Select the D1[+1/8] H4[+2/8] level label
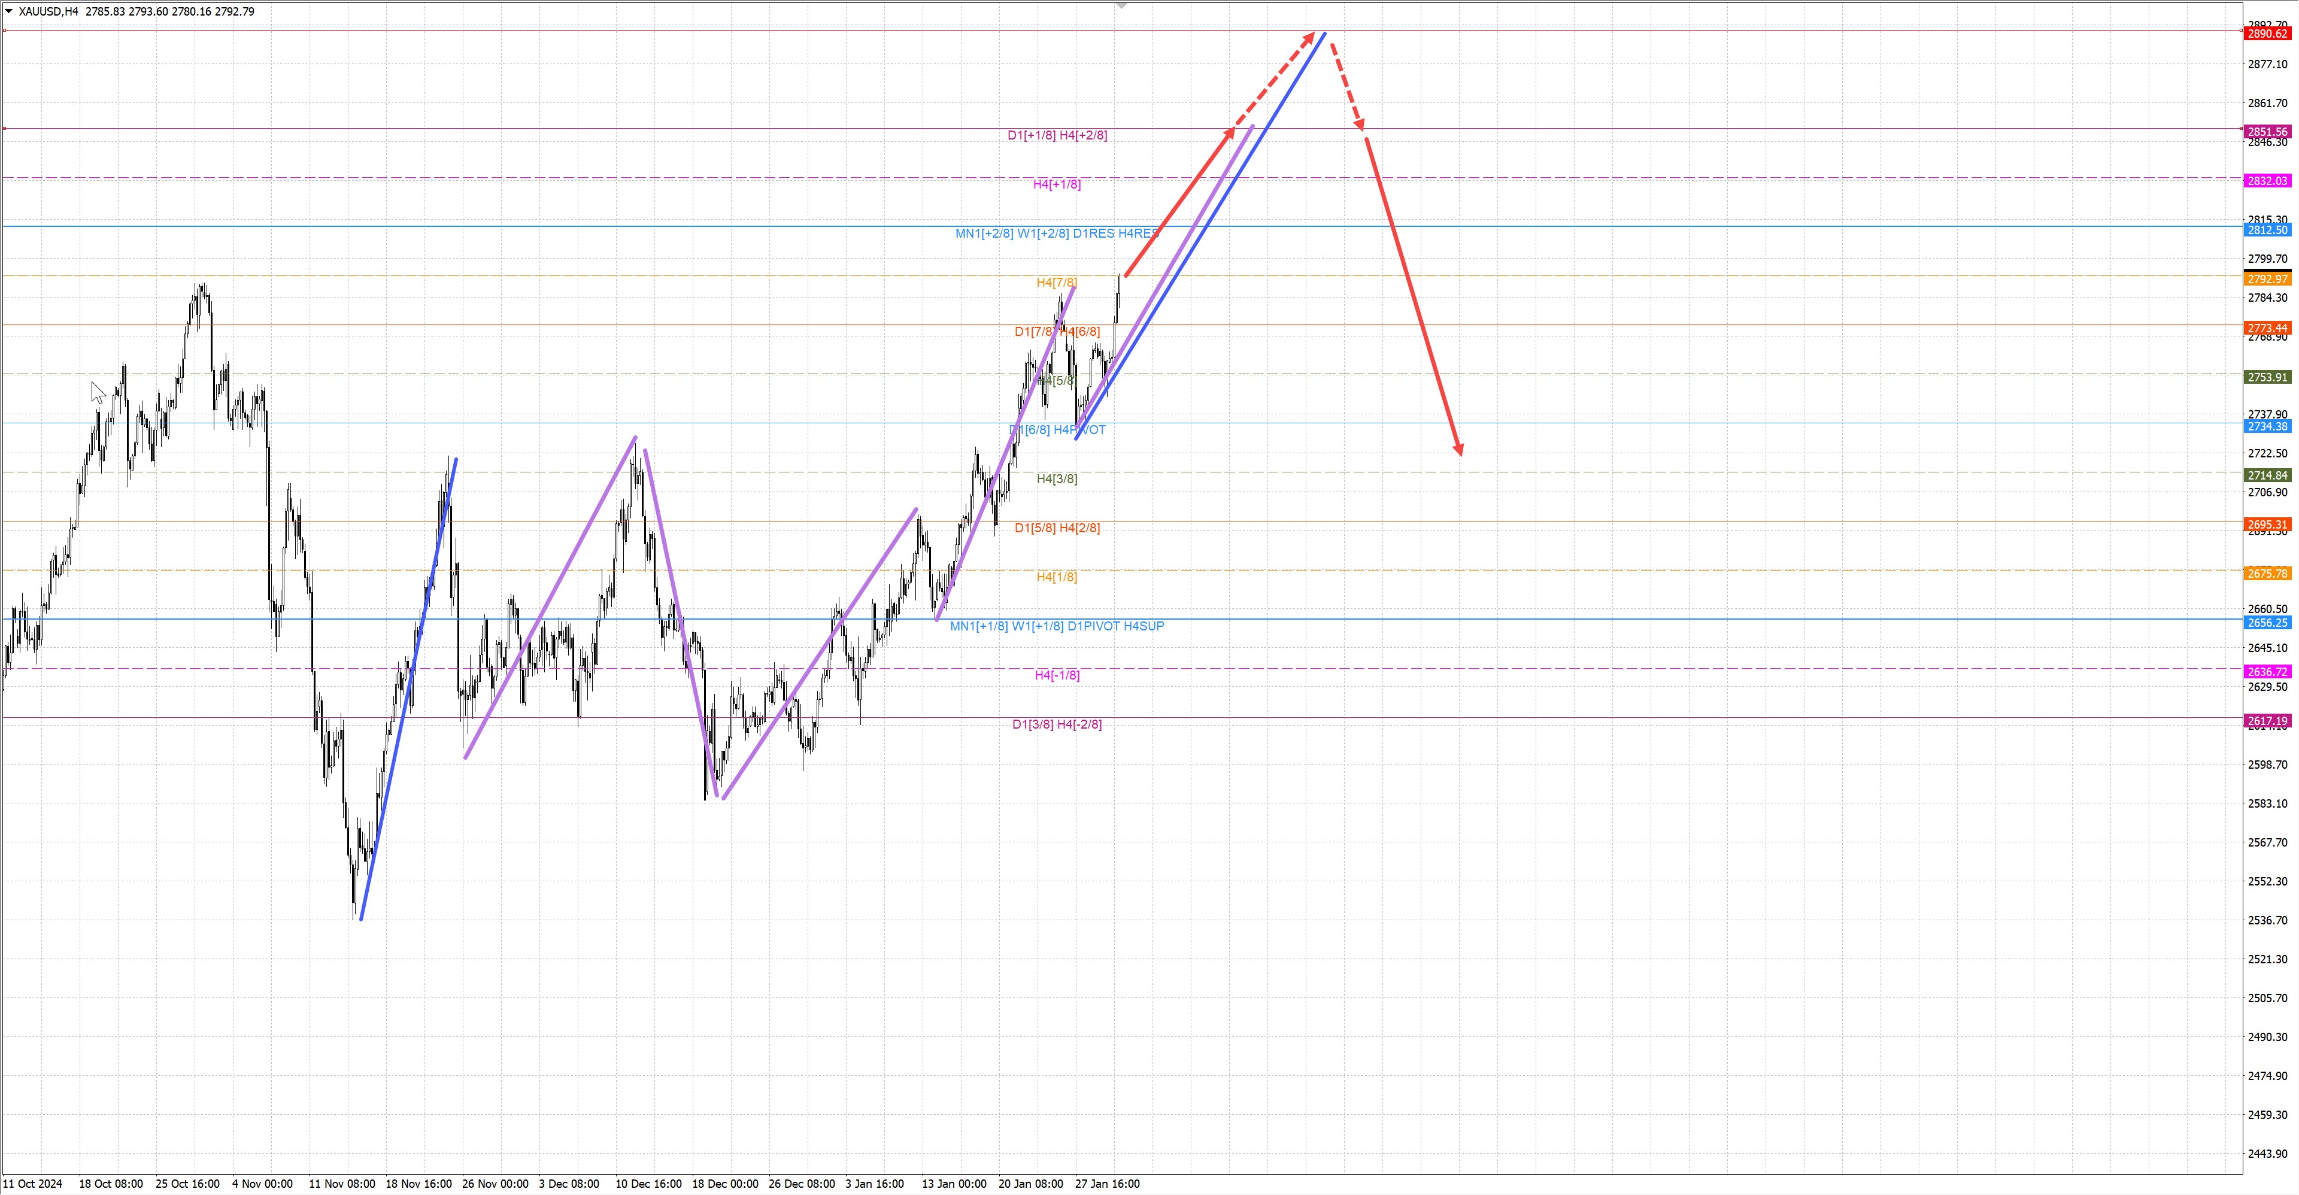2299x1195 pixels. pyautogui.click(x=1057, y=136)
